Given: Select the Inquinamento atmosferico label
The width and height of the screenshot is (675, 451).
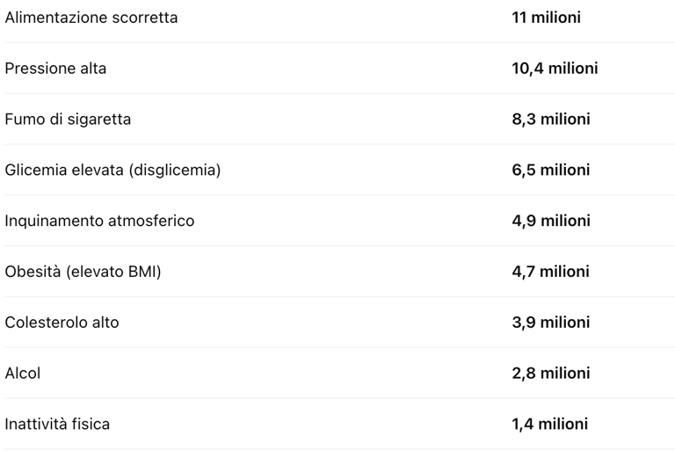Looking at the screenshot, I should pyautogui.click(x=99, y=221).
